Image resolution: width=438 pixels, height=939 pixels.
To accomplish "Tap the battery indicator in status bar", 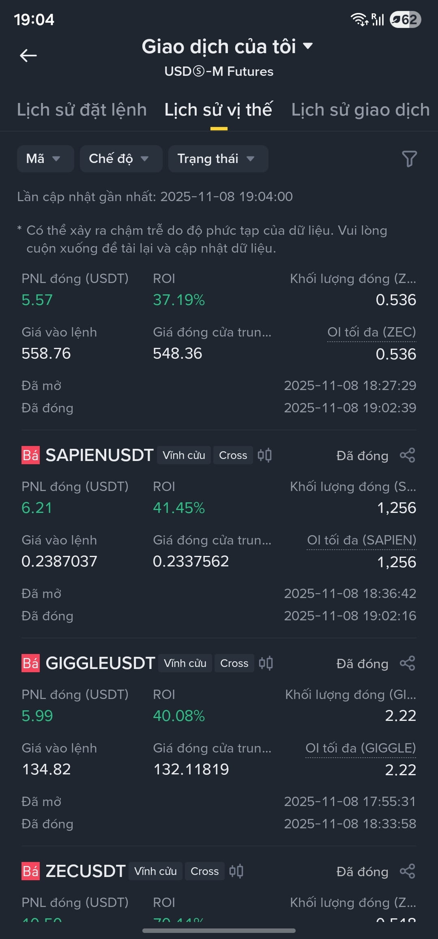I will point(405,19).
